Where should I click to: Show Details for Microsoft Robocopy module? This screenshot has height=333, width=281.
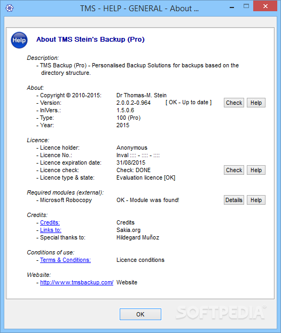(234, 200)
